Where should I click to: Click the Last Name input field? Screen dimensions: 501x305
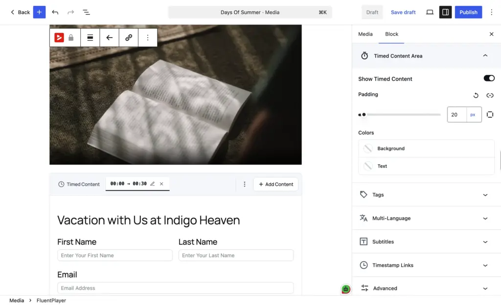[x=236, y=255]
